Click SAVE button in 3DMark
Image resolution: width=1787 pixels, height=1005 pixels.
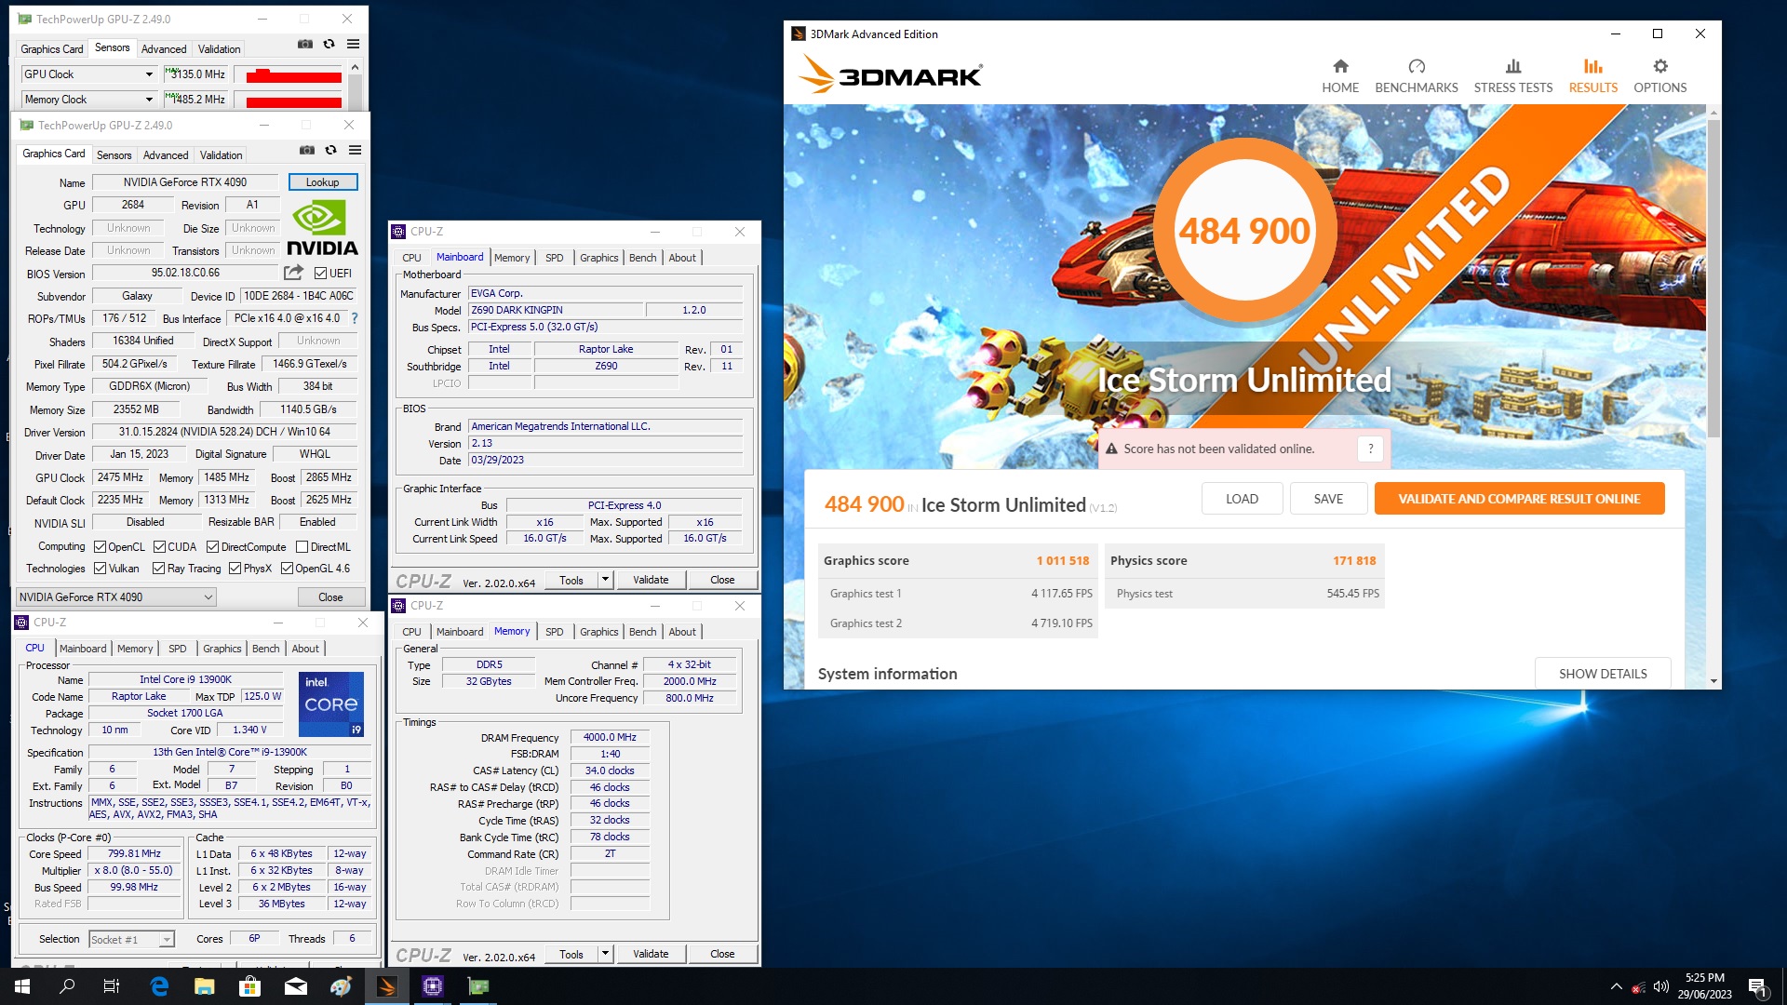[1328, 499]
